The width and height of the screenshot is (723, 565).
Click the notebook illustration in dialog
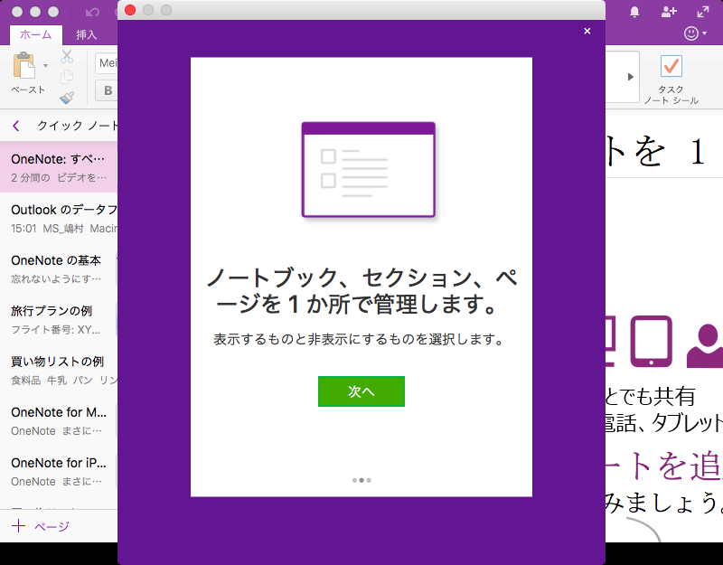[x=368, y=169]
